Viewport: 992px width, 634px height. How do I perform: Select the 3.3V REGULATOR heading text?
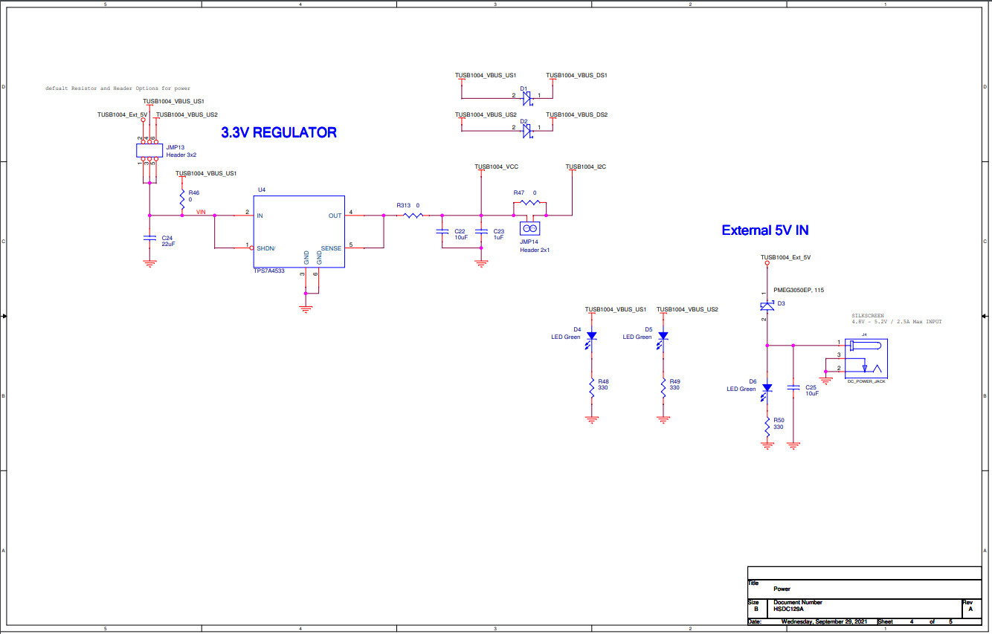click(x=277, y=133)
